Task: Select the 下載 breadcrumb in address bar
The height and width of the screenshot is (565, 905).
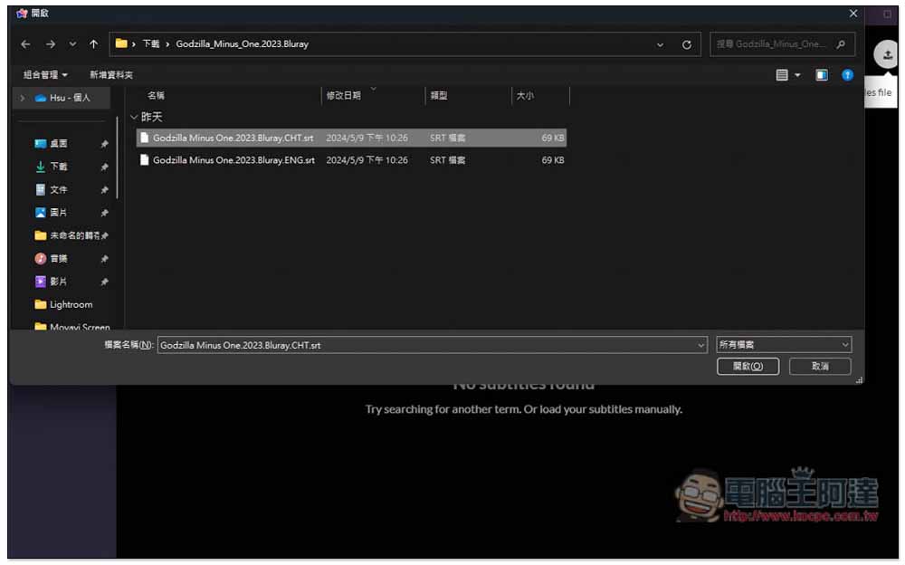Action: 150,43
